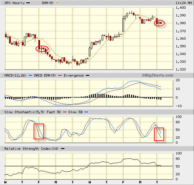Click the "SMA(9)" legend label

tap(47, 3)
